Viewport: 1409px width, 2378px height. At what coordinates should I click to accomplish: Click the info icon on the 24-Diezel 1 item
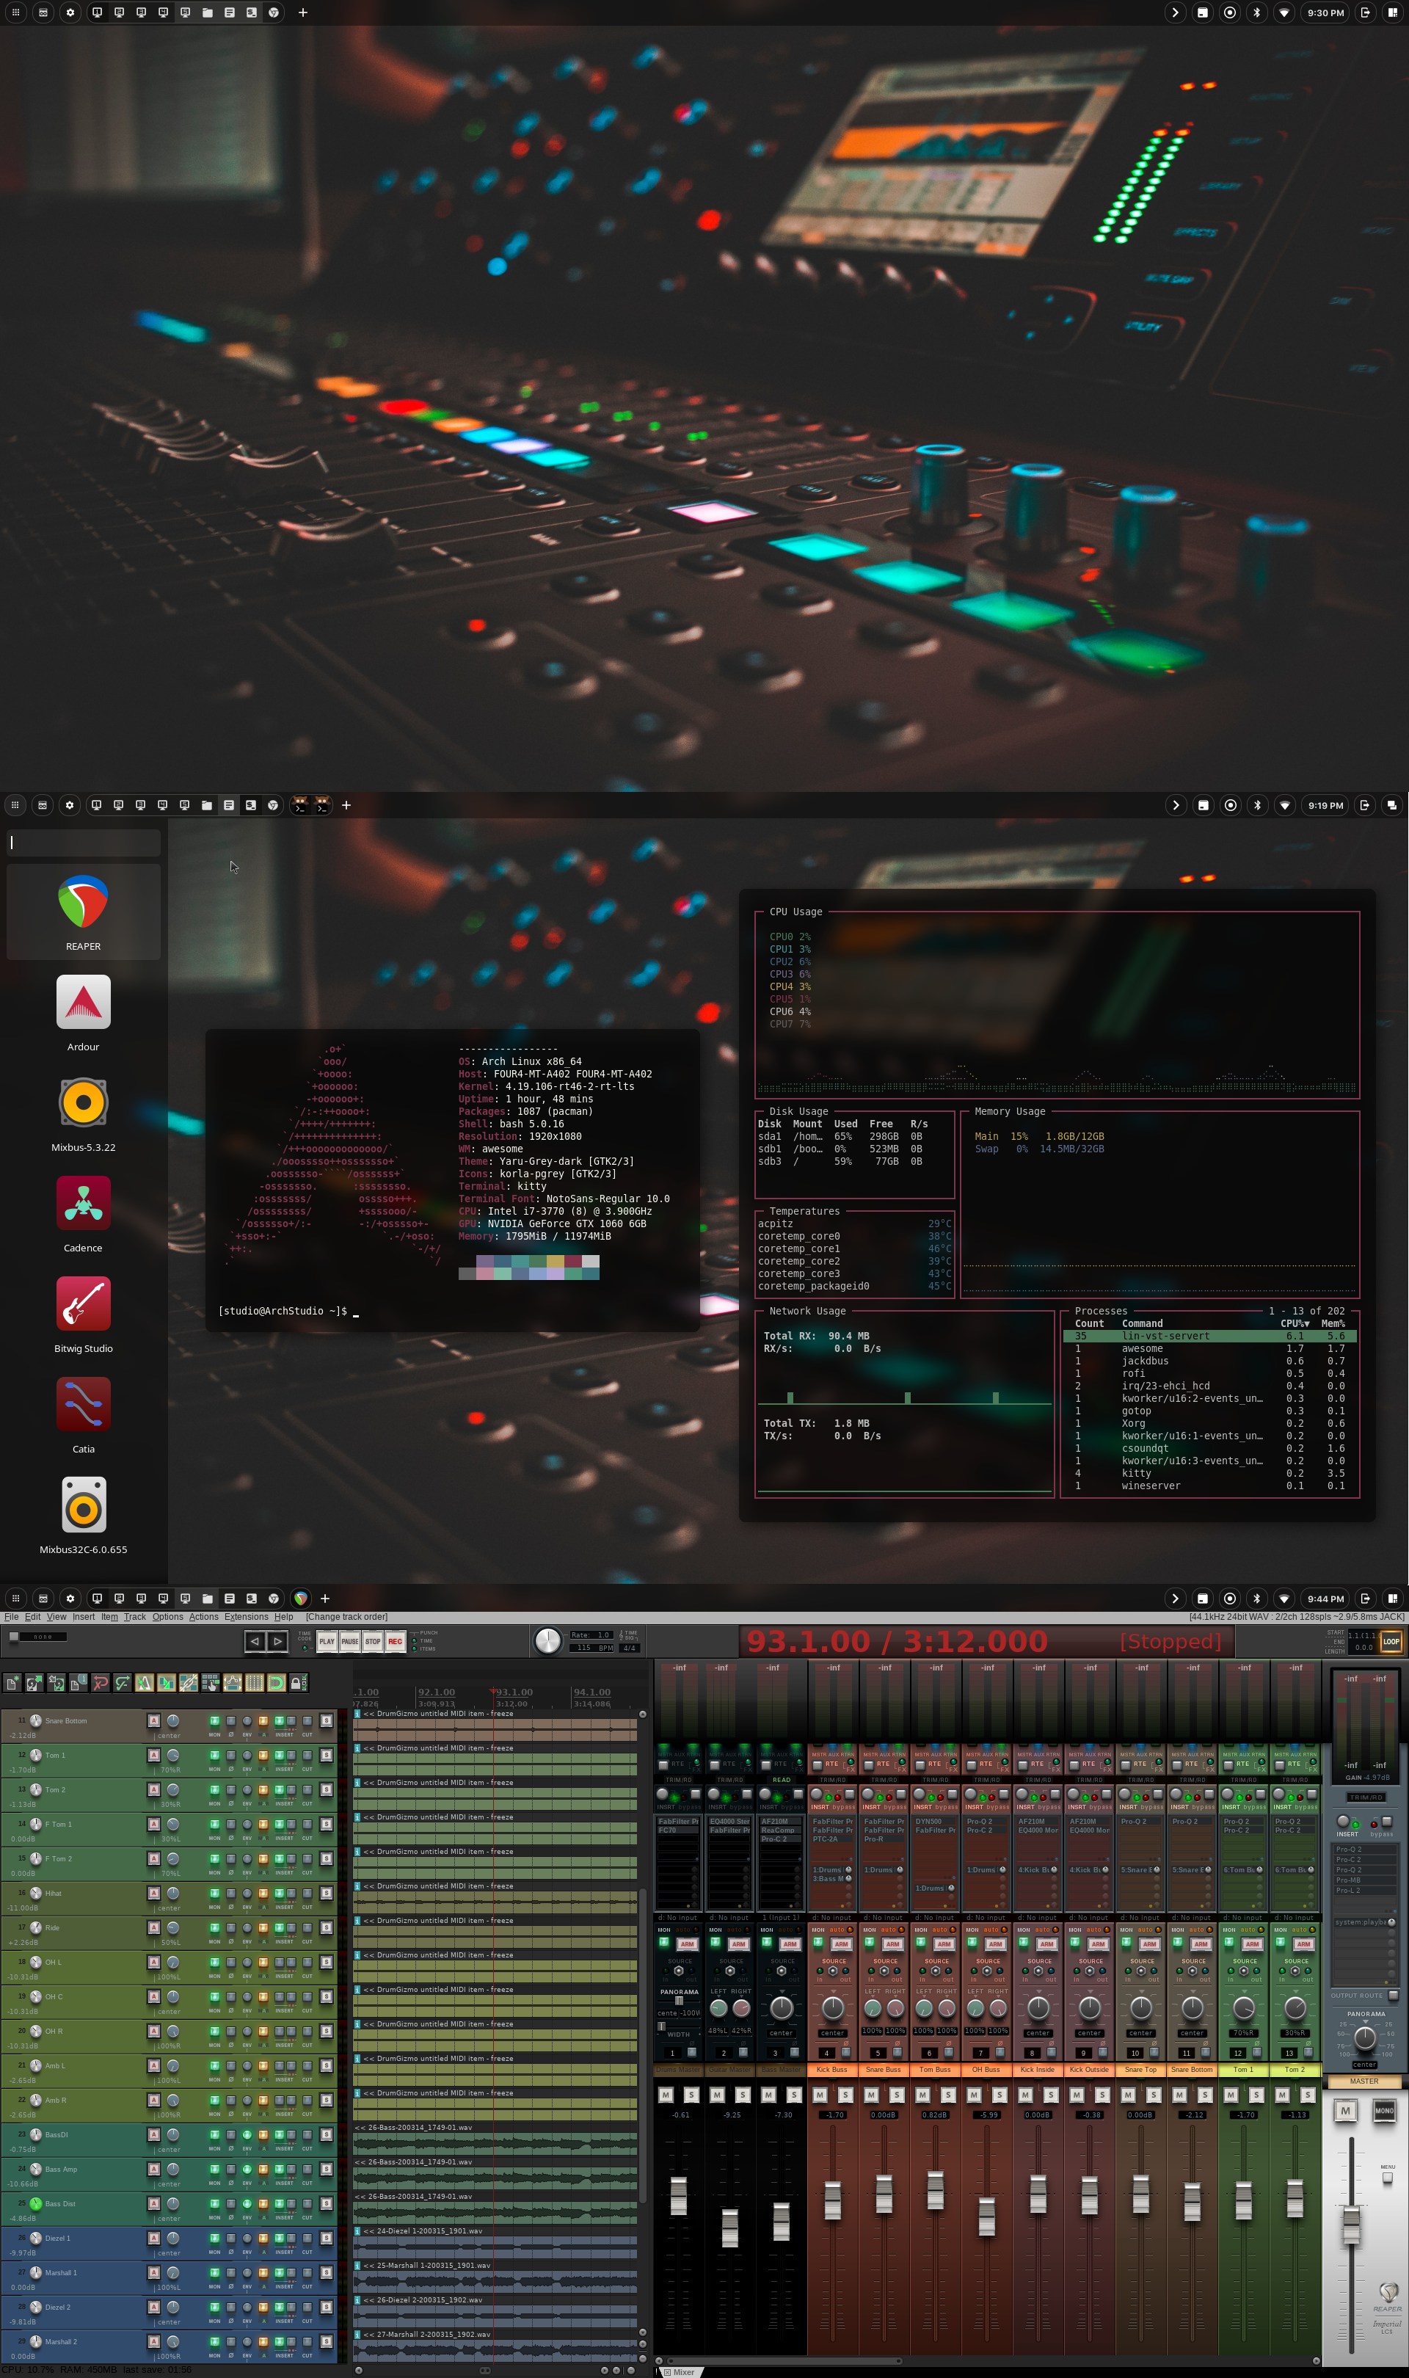[358, 2231]
